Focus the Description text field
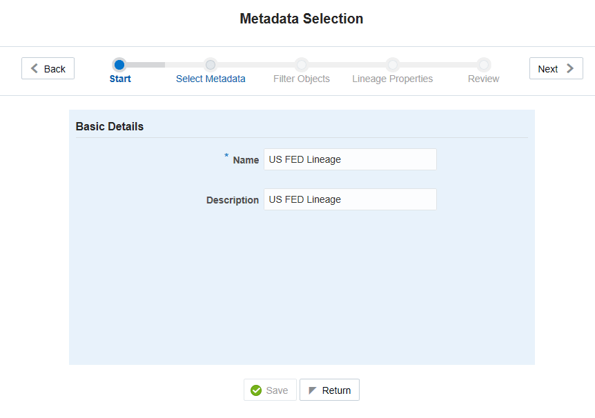This screenshot has height=418, width=595. [350, 199]
